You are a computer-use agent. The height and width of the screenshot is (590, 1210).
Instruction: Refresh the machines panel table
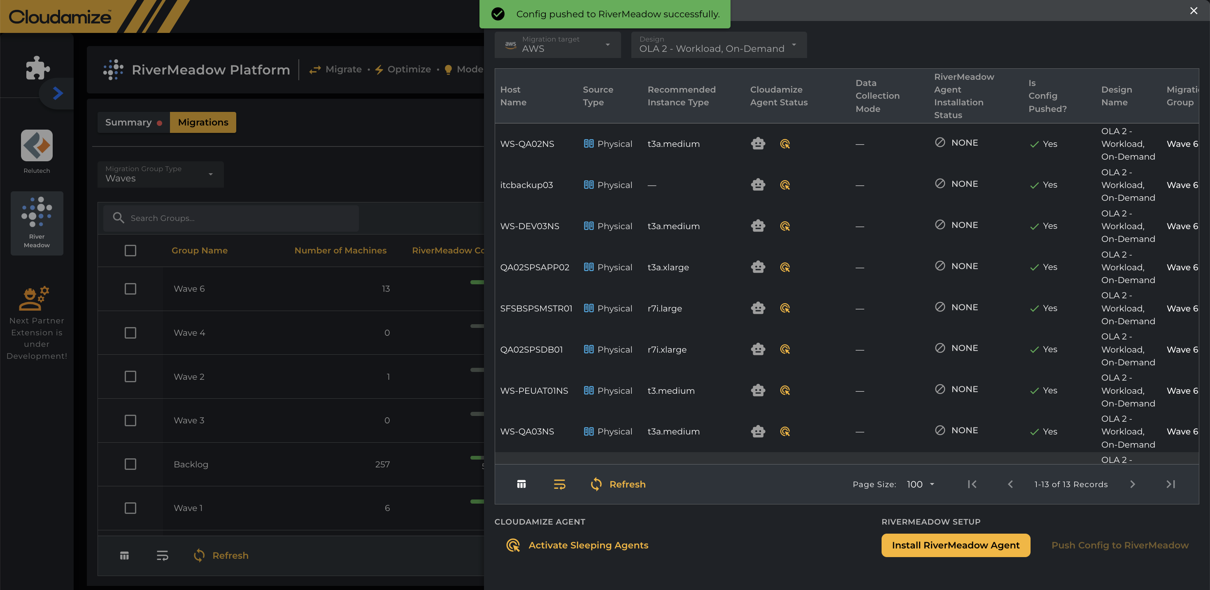click(618, 484)
